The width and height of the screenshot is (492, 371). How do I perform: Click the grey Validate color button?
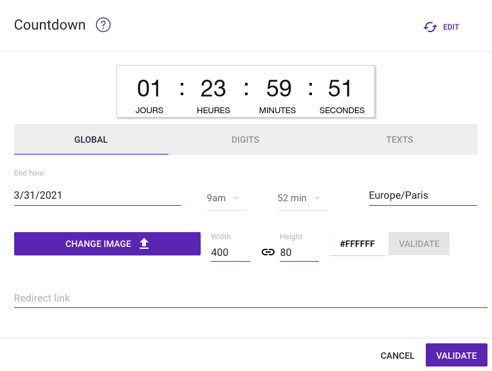point(419,244)
